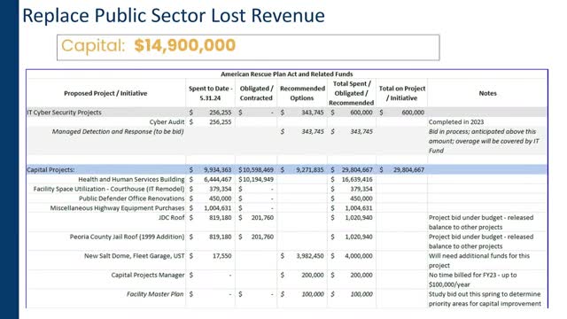
Task: Click 'Health and Human Services Building' label
Action: [x=131, y=179]
